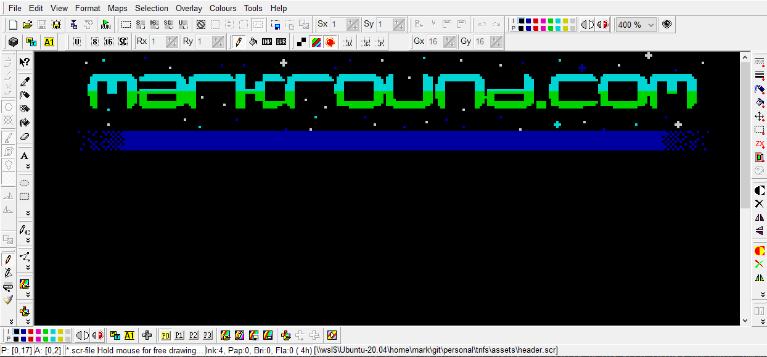Click the eye preview icon beside zoom
Image resolution: width=767 pixels, height=357 pixels.
point(667,25)
